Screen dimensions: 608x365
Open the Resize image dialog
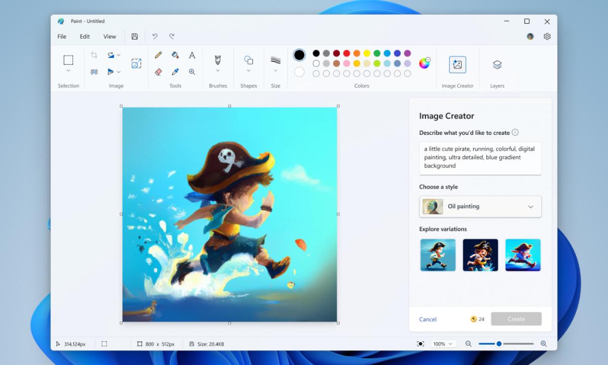136,63
